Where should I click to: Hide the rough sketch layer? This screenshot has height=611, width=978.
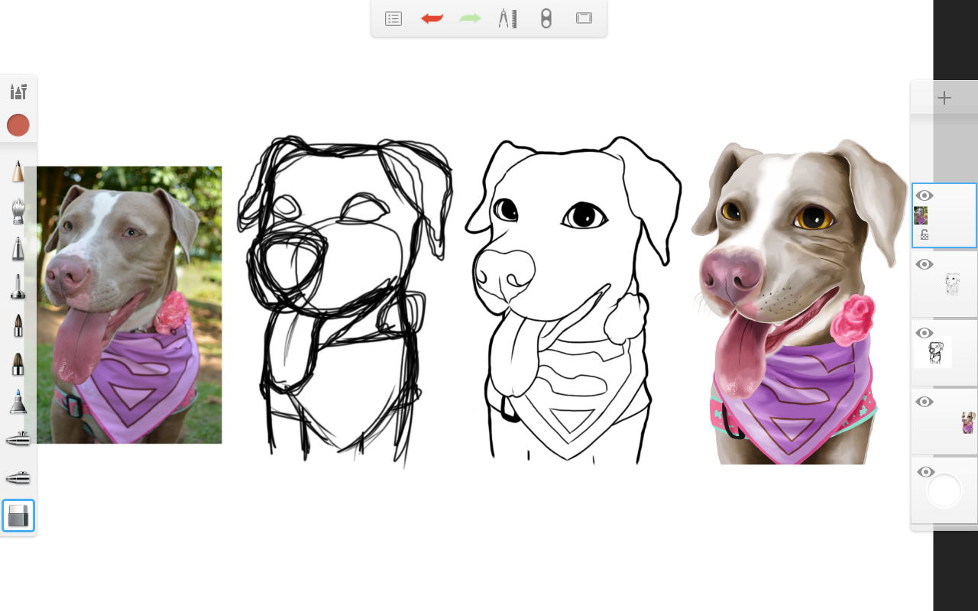coord(925,333)
